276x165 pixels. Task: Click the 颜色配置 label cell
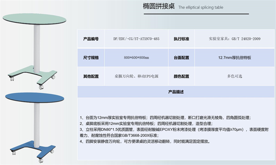pos(181,76)
